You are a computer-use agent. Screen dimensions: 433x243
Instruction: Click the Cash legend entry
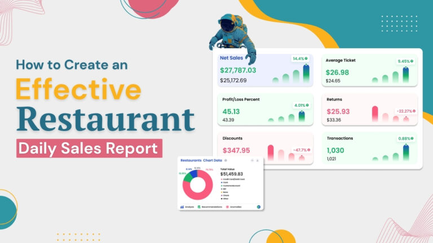(x=224, y=182)
